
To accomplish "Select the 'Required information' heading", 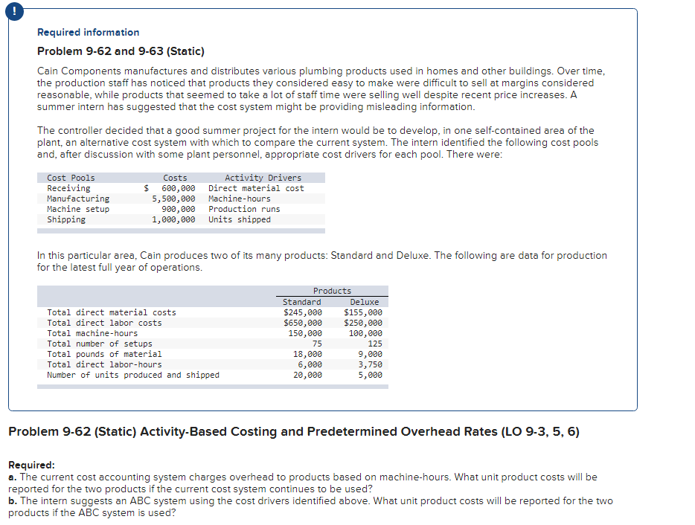I will (x=87, y=32).
